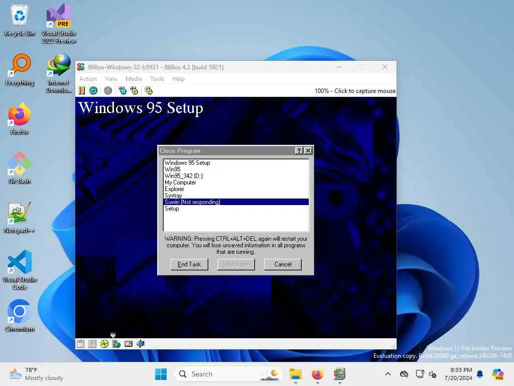Click the CD-ROM status bar icon
The image size is (514, 386).
tap(104, 344)
